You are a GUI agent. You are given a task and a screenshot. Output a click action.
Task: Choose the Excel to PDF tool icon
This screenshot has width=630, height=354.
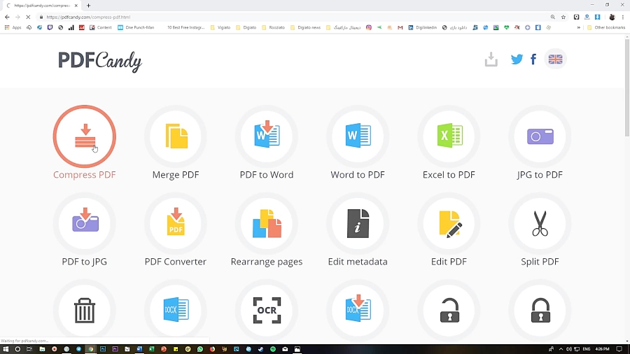[x=449, y=136]
